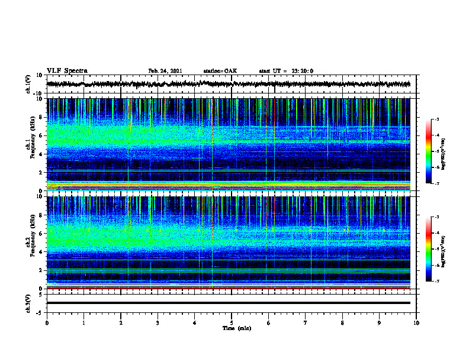Viewport: 469px width, 362px height.
Task: Click the 'start UT = 23:20:0' header text
Action: click(x=286, y=71)
